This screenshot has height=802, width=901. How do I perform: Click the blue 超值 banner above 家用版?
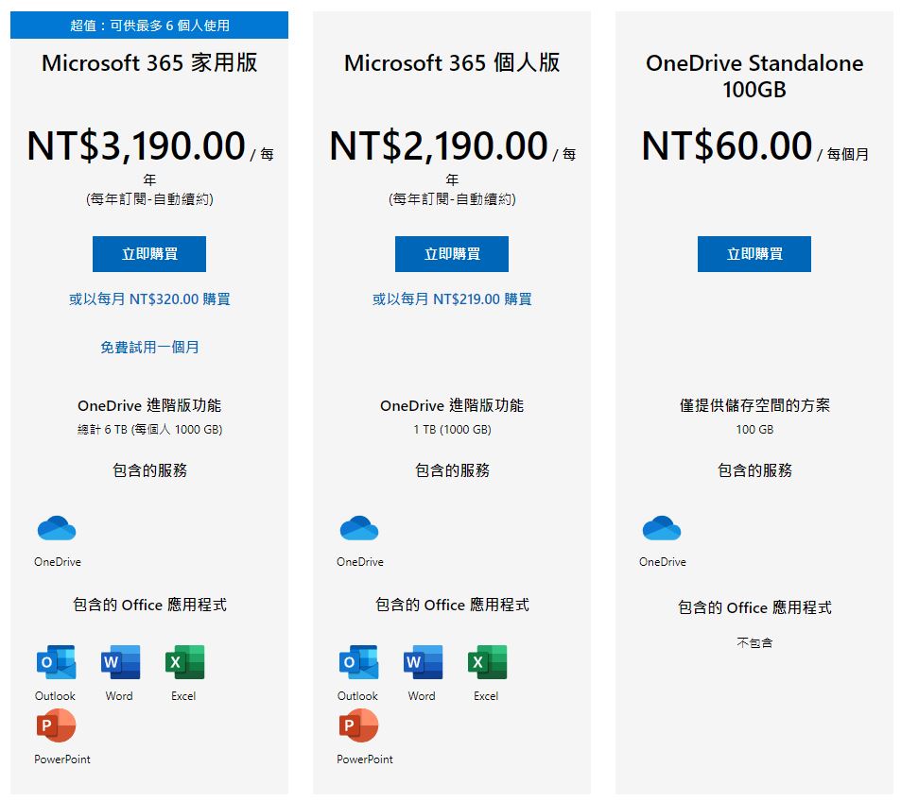point(149,26)
